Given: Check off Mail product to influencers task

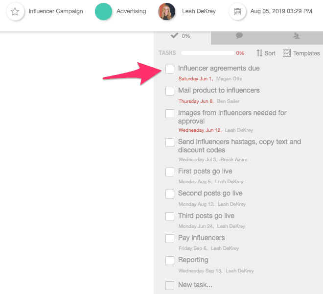Looking at the screenshot, I should click(170, 91).
